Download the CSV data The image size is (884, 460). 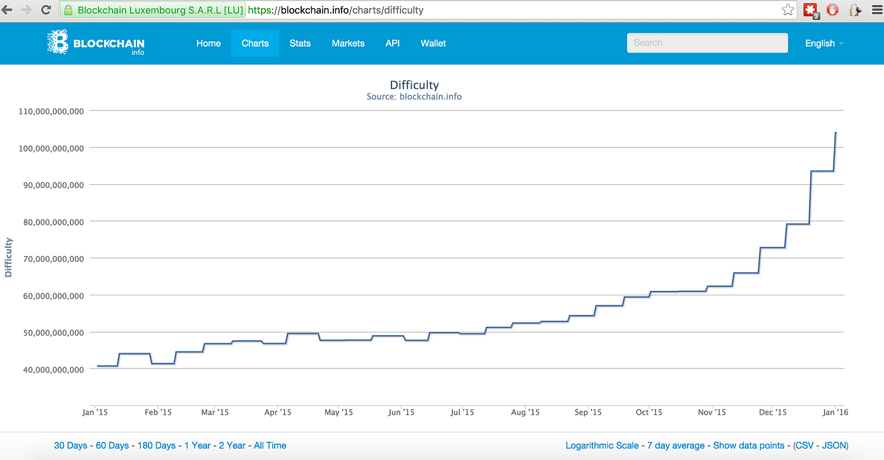coord(805,445)
